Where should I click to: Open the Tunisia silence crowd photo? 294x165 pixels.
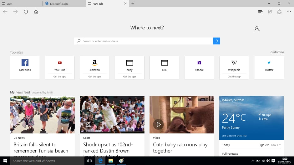pyautogui.click(x=42, y=115)
